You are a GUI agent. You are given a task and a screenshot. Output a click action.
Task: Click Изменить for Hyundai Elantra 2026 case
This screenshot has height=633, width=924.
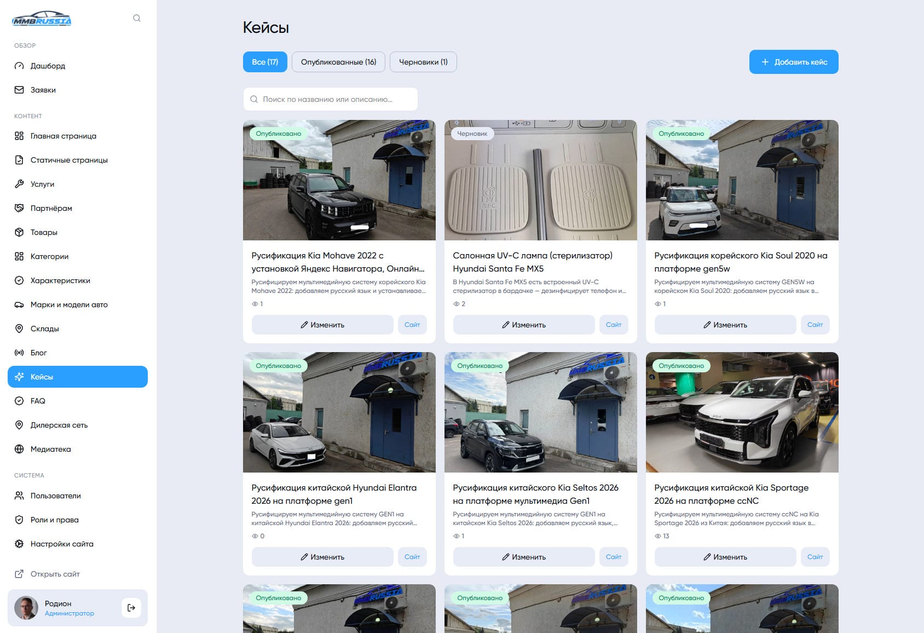click(322, 557)
